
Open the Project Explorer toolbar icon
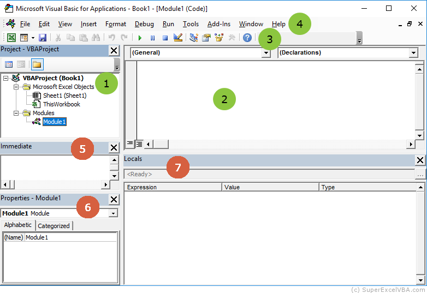point(194,38)
